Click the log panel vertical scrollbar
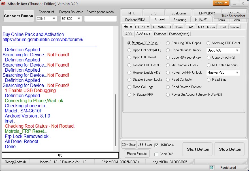The height and width of the screenshot is (171, 249). tap(116, 120)
